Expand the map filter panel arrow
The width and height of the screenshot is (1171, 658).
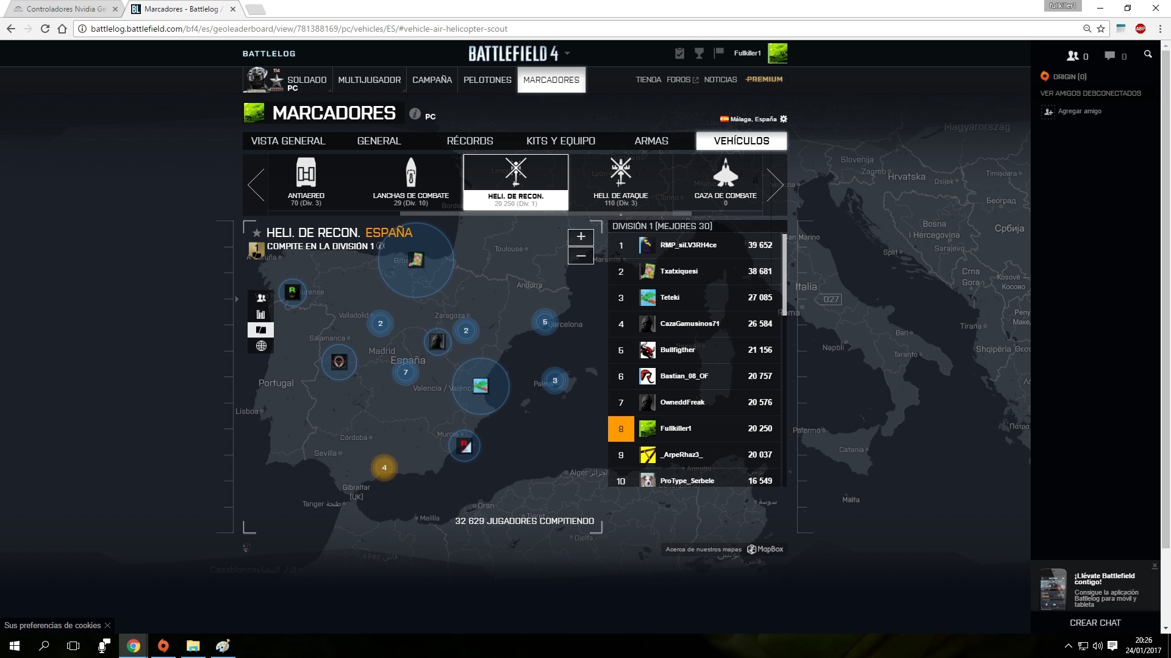point(237,299)
